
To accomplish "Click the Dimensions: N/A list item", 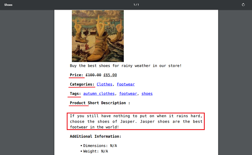I will coord(99,146).
